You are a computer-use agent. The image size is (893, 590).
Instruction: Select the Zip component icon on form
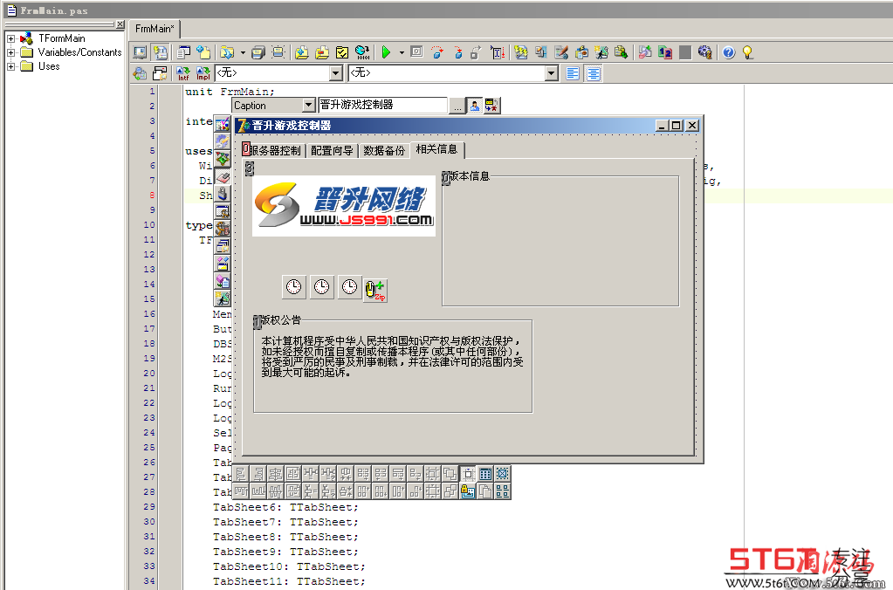pyautogui.click(x=375, y=290)
